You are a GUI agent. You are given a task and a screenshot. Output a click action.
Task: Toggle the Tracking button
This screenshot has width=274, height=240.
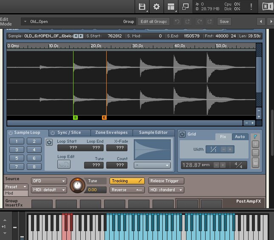pos(127,181)
